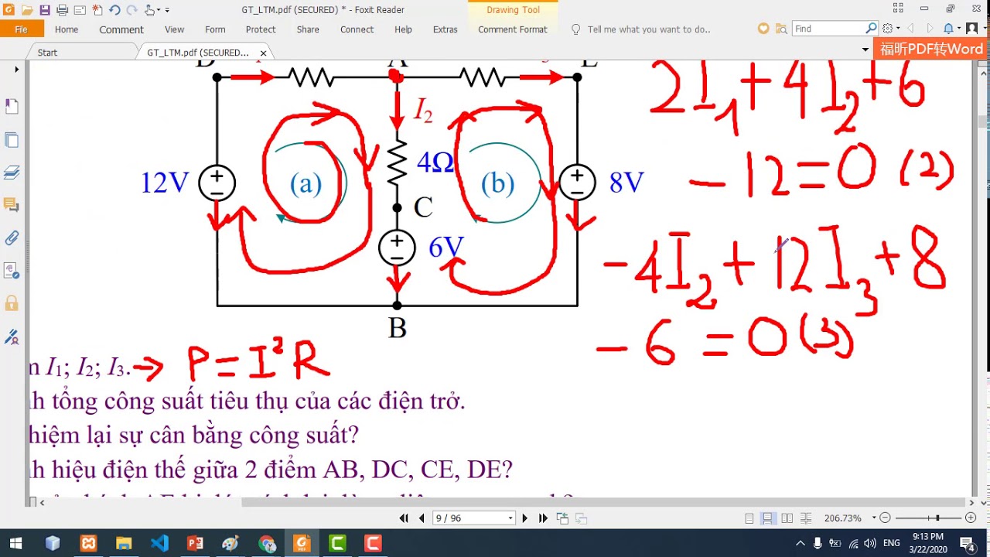The width and height of the screenshot is (990, 557).
Task: Click the zoom in plus button
Action: [x=972, y=518]
